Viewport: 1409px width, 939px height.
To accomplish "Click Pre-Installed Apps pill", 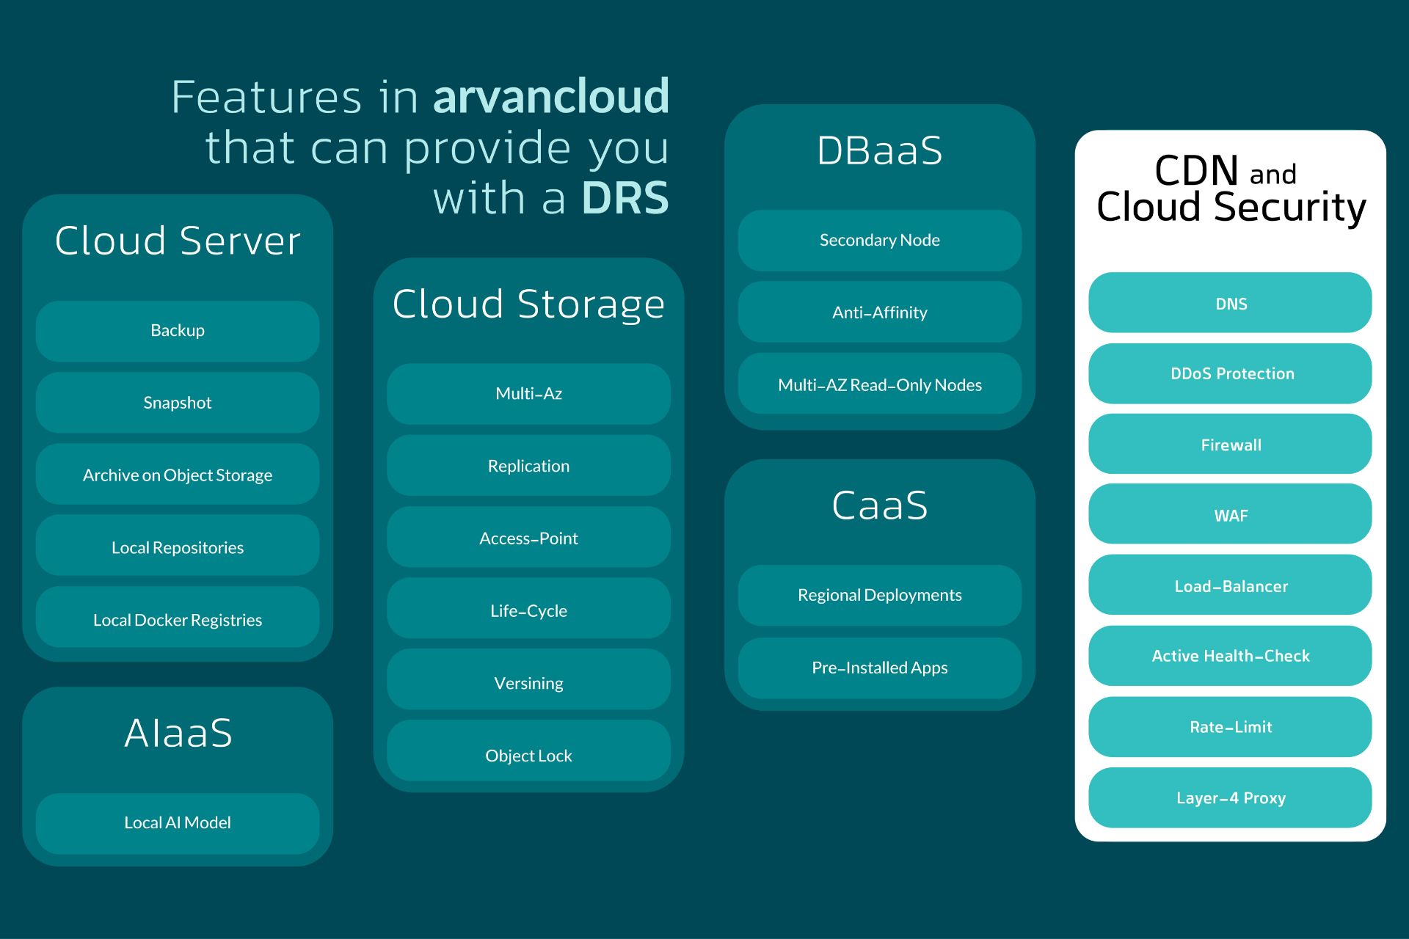I will (879, 668).
